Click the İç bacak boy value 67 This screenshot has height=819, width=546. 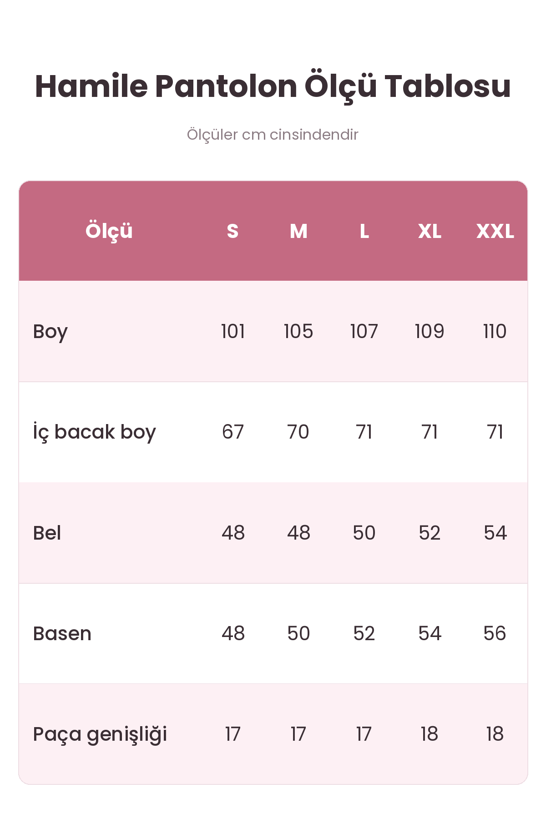(x=233, y=432)
